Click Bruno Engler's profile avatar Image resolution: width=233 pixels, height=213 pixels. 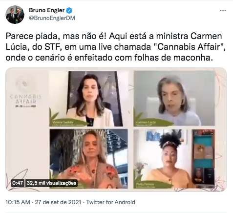pyautogui.click(x=15, y=15)
